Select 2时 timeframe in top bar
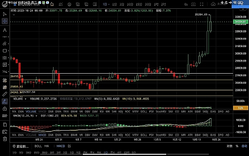 click(x=163, y=4)
